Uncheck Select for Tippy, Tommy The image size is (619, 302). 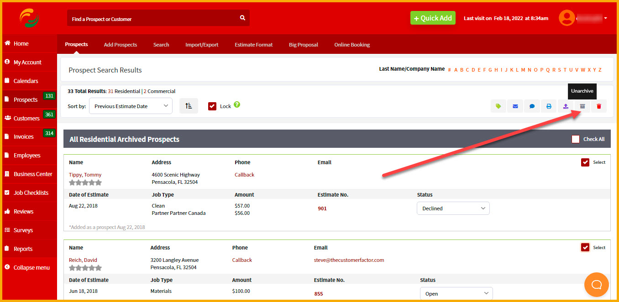pyautogui.click(x=585, y=162)
